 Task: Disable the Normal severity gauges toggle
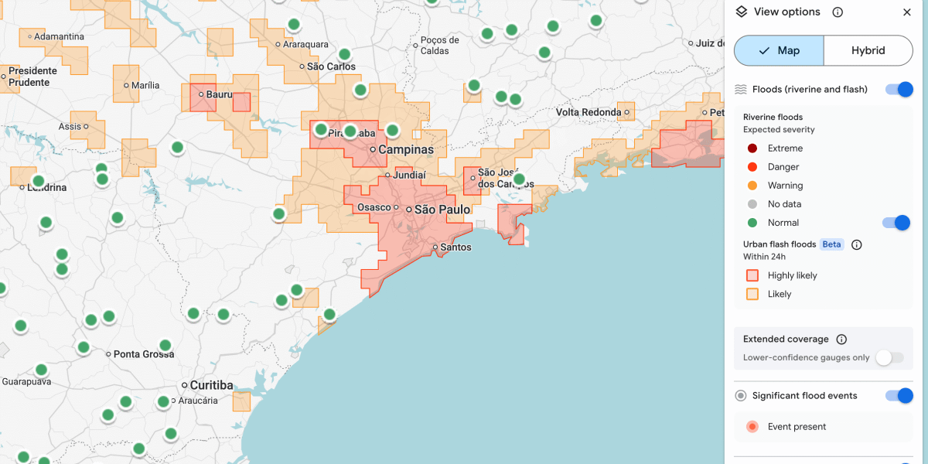896,223
